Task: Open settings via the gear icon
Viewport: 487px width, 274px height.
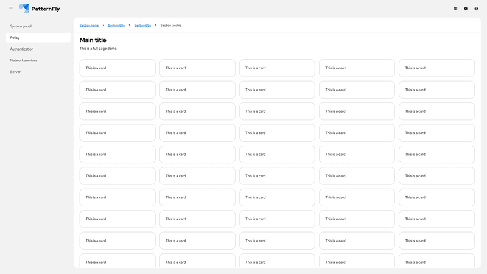Action: click(466, 9)
